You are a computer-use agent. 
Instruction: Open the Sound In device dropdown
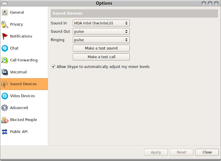pos(101,23)
